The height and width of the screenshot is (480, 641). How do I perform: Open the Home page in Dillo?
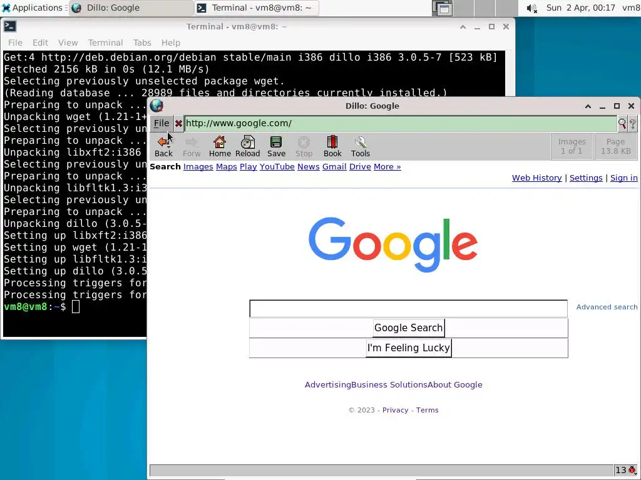pos(220,146)
